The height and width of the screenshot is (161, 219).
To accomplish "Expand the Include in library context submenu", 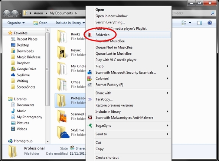I will tap(167, 112).
